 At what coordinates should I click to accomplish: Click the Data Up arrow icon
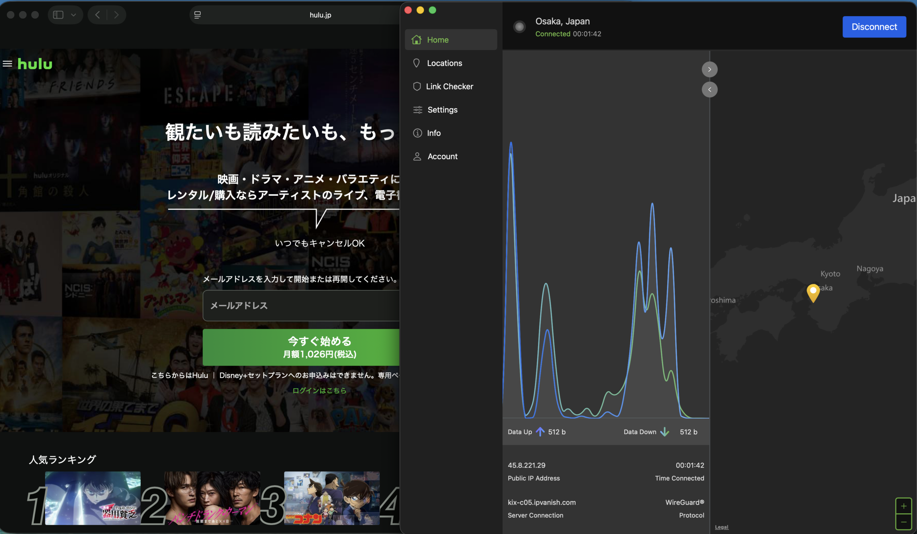click(x=540, y=432)
